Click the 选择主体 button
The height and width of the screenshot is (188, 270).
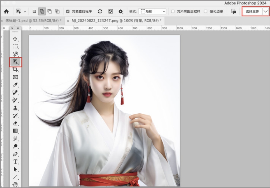[252, 11]
